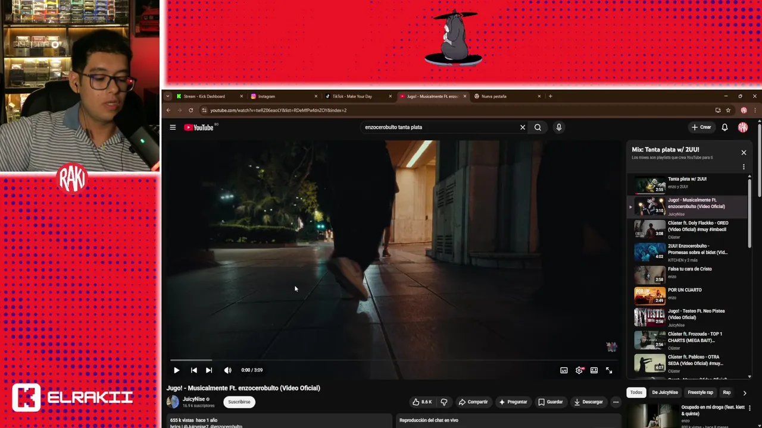The height and width of the screenshot is (428, 762).
Task: Clear the search text with the X
Action: [x=523, y=127]
